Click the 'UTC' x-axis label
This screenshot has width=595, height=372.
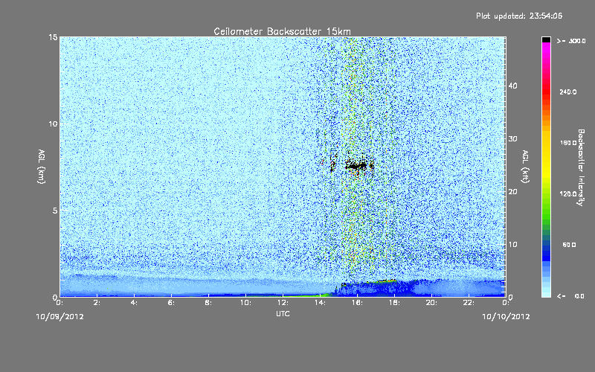(283, 313)
